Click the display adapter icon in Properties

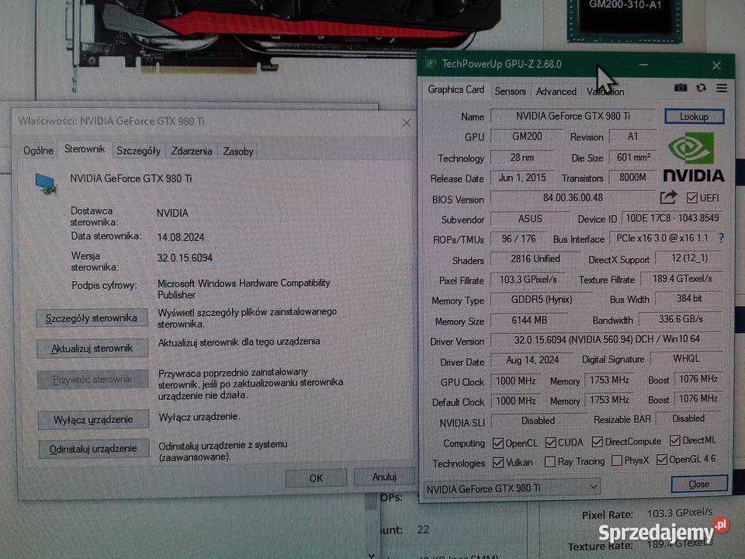coord(47,182)
